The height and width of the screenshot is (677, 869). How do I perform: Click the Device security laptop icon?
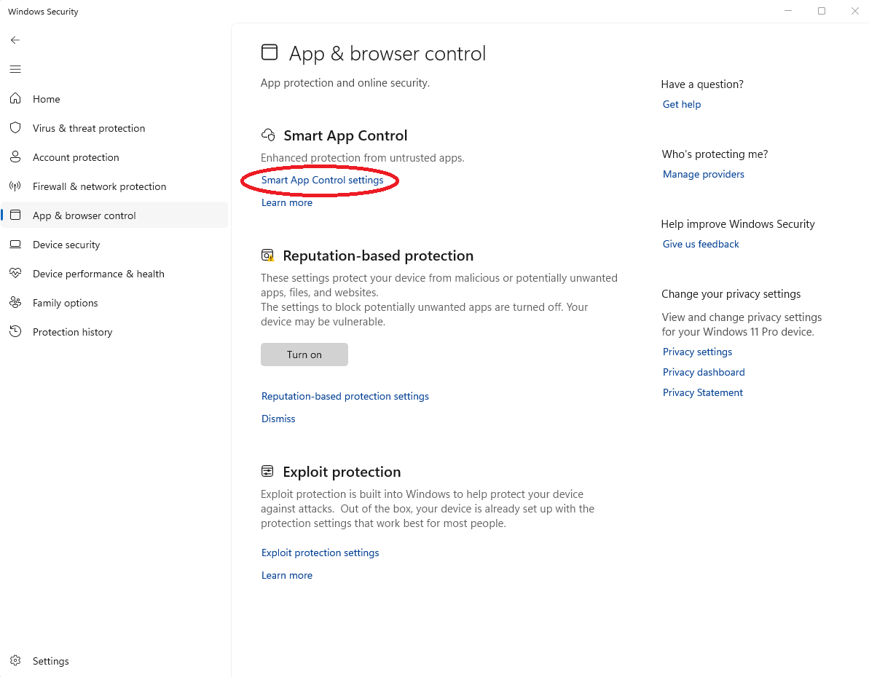[15, 245]
